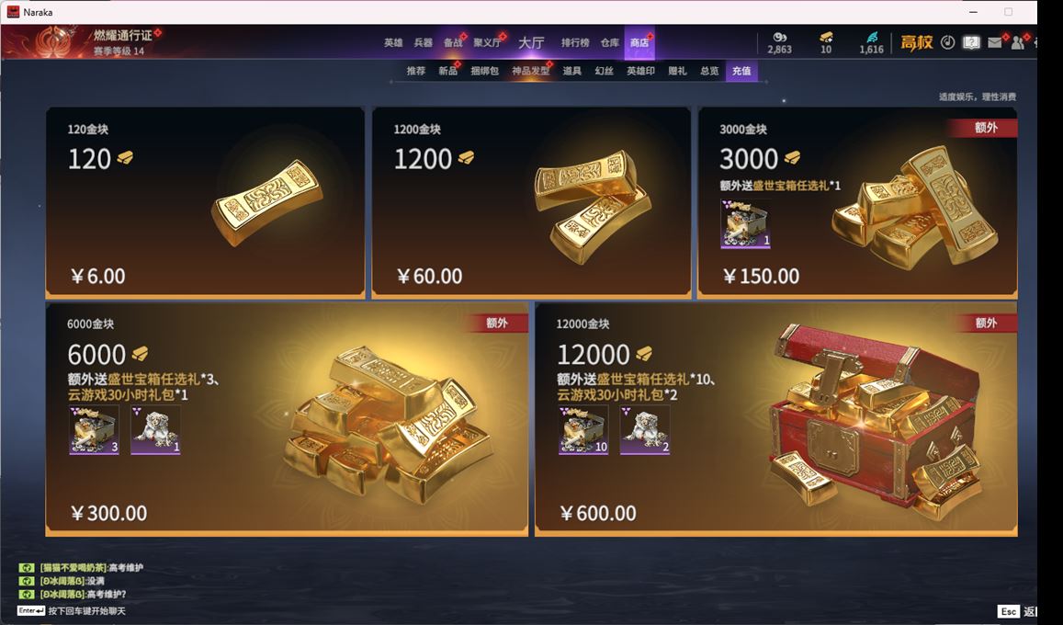The width and height of the screenshot is (1063, 625).
Task: Open the mail envelope icon
Action: pos(994,42)
